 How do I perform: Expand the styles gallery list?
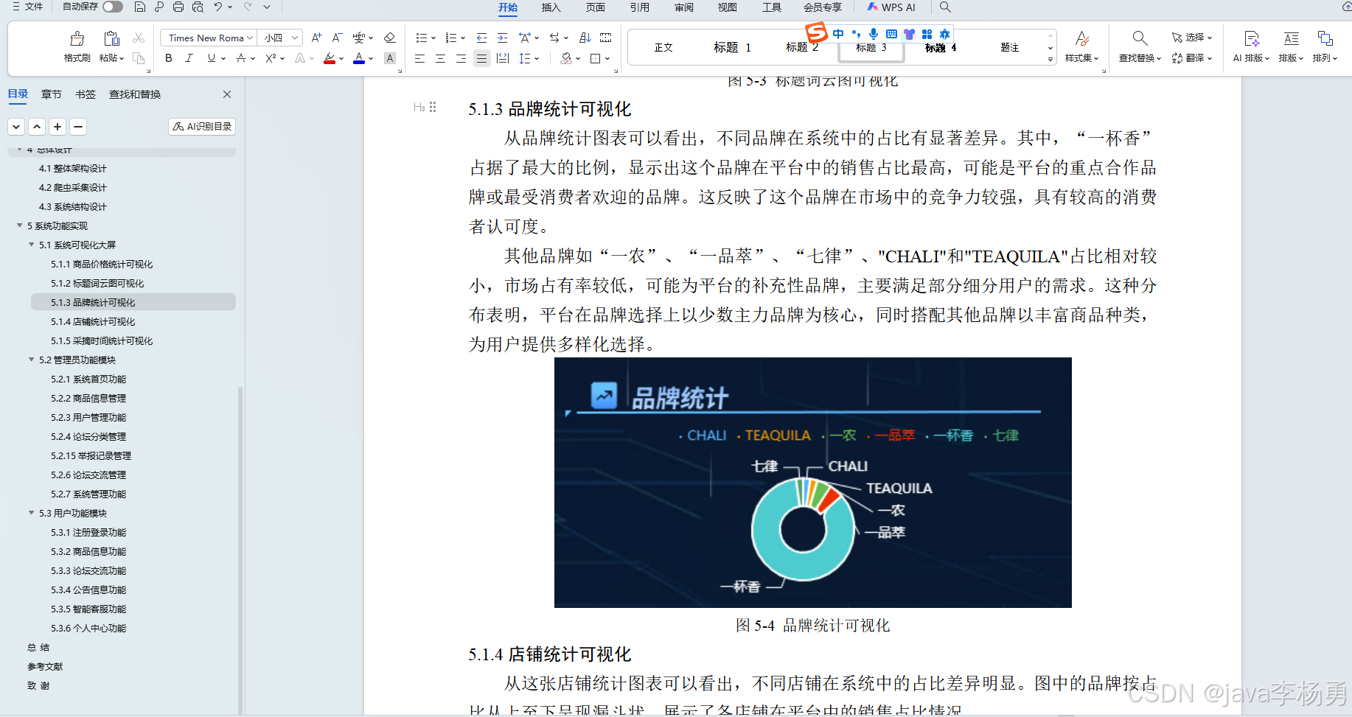1050,60
